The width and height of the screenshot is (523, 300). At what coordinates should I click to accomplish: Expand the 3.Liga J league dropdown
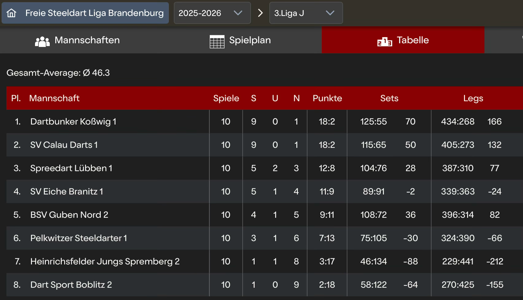tap(306, 13)
